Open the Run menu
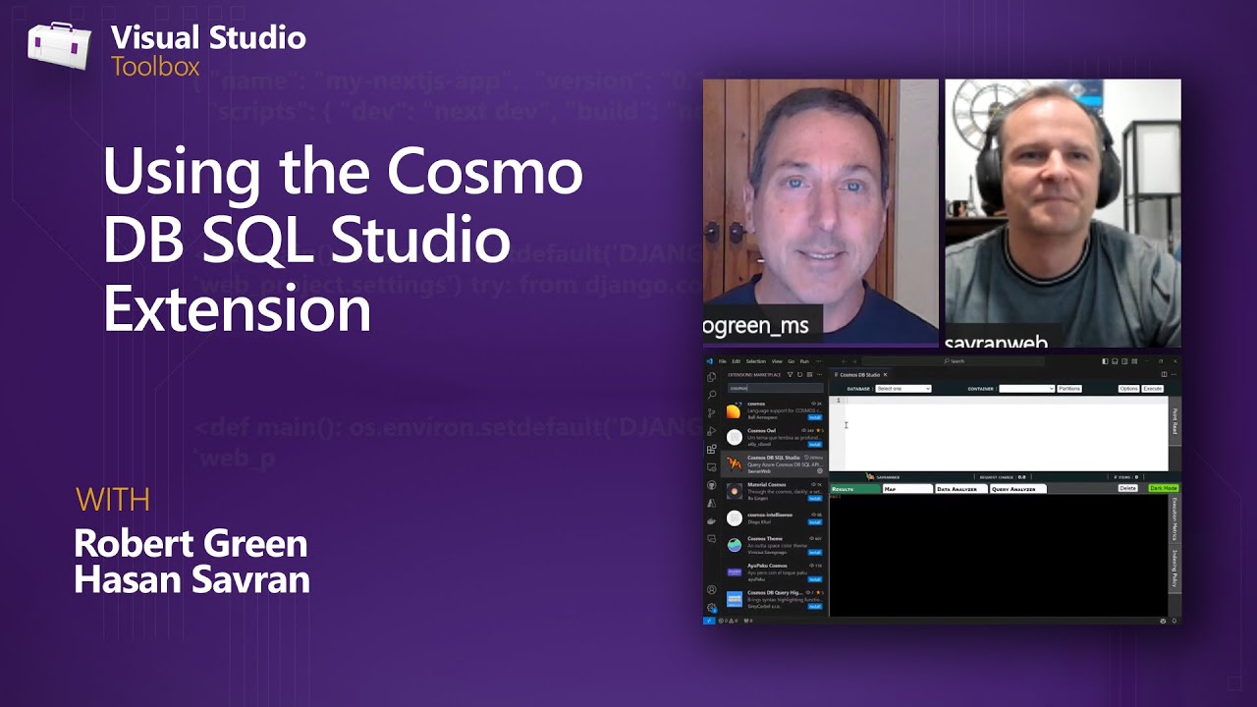This screenshot has width=1257, height=707. pos(803,361)
